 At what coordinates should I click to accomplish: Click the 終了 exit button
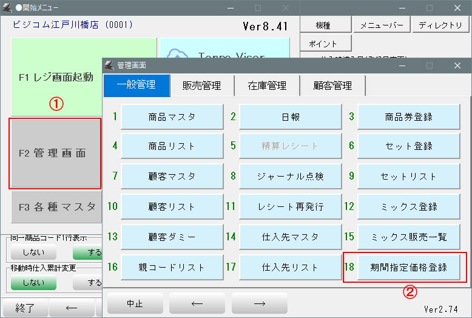point(24,308)
